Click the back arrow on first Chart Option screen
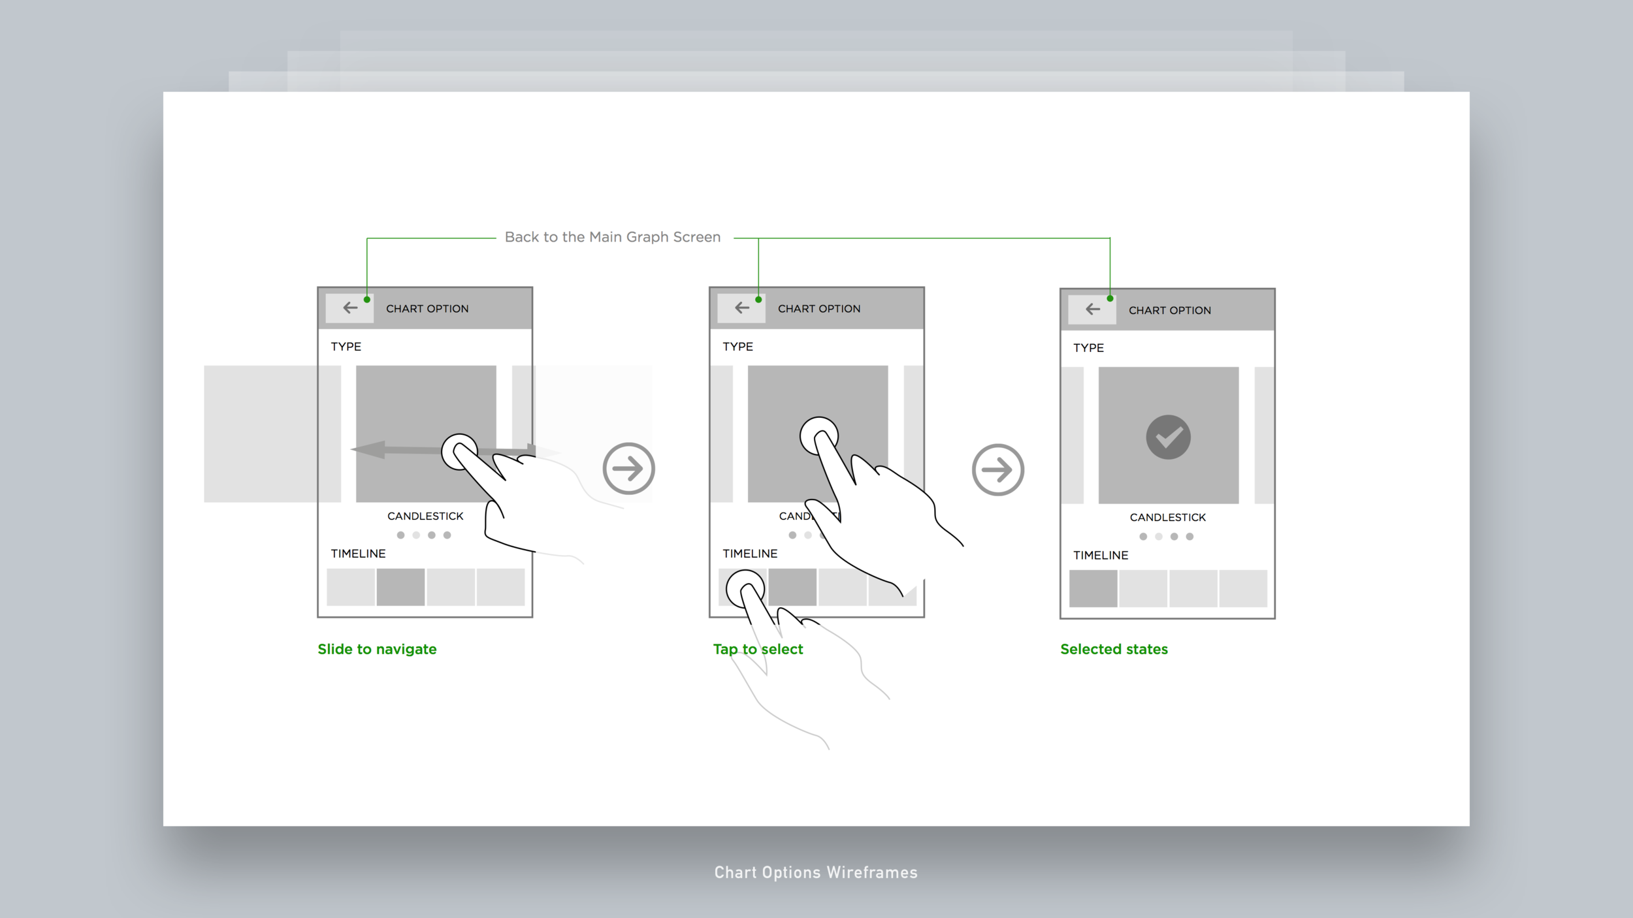This screenshot has width=1633, height=918. coord(348,307)
